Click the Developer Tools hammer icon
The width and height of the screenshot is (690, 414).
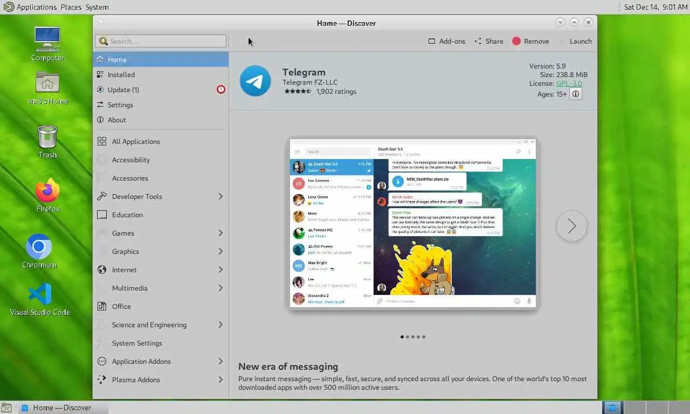[102, 196]
